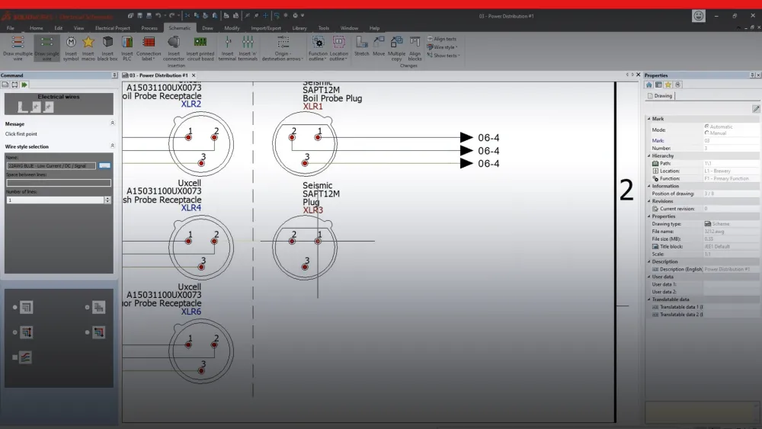Screen dimensions: 762x429
Task: Select the lower-right wire routing option radio button
Action: click(88, 332)
